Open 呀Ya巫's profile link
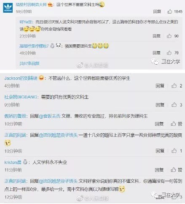Image resolution: width=185 pixels, height=204 pixels. click(x=26, y=22)
